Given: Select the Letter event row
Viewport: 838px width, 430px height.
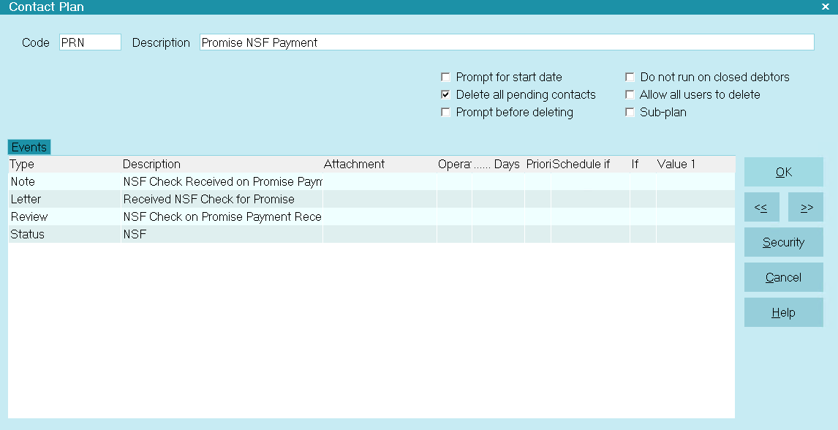Looking at the screenshot, I should (x=219, y=199).
